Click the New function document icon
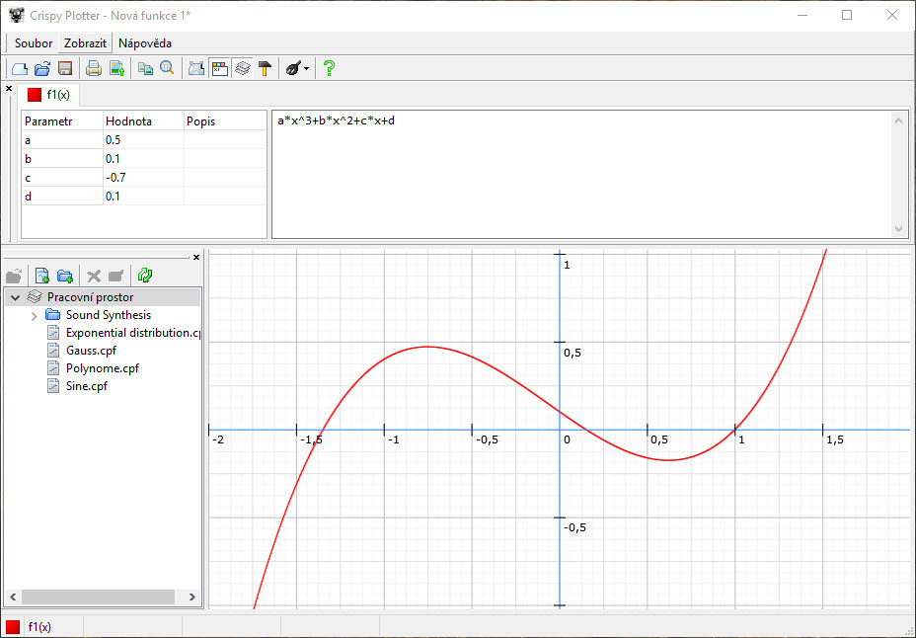Viewport: 916px width, 638px height. pos(19,68)
